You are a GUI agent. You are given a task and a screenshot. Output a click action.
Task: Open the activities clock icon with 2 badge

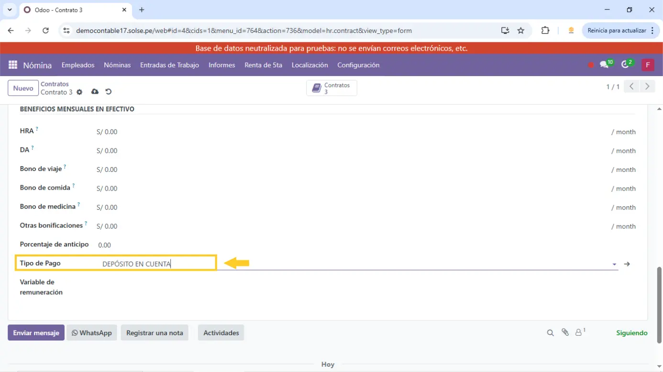click(x=625, y=65)
